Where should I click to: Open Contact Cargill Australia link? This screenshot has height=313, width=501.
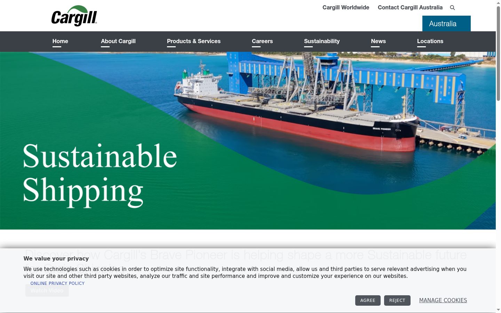(410, 7)
